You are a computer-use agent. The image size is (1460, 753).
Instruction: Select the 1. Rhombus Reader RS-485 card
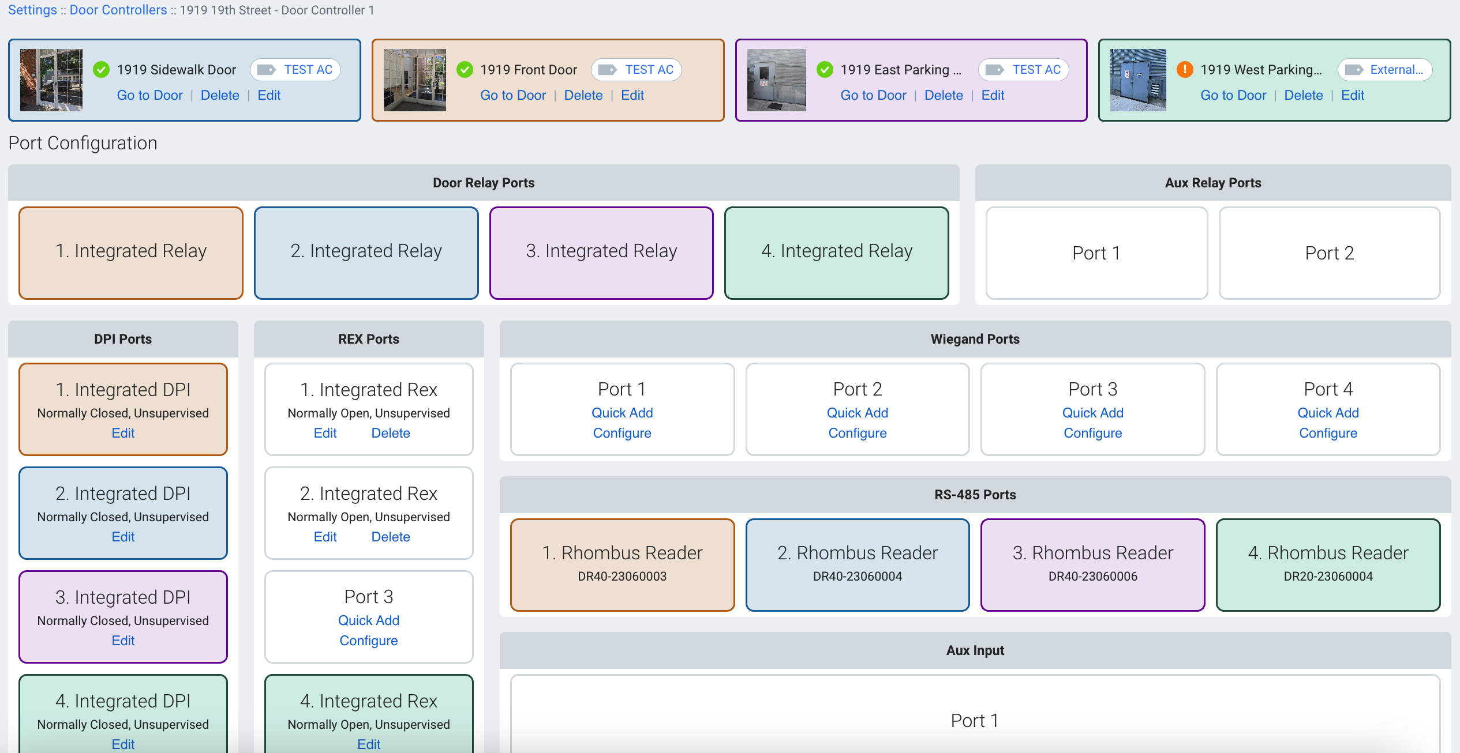[621, 564]
